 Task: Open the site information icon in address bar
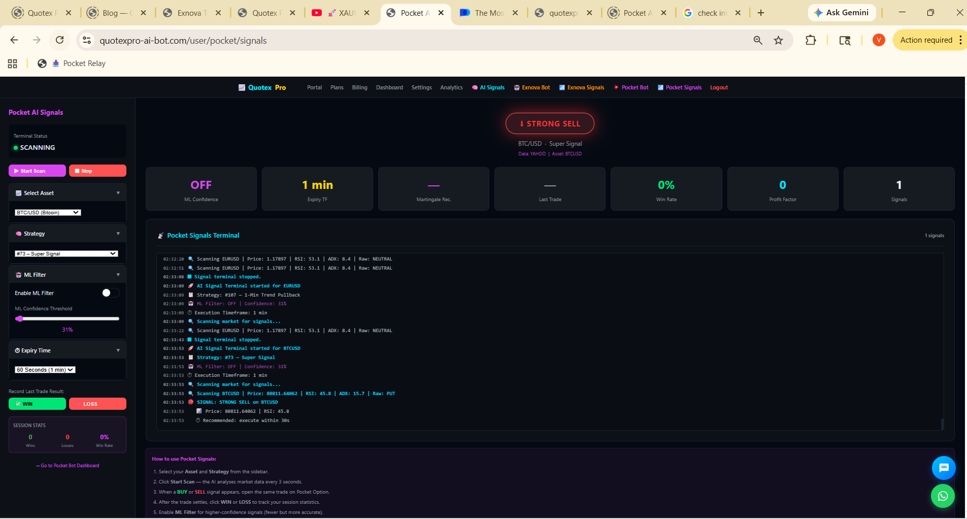click(87, 40)
